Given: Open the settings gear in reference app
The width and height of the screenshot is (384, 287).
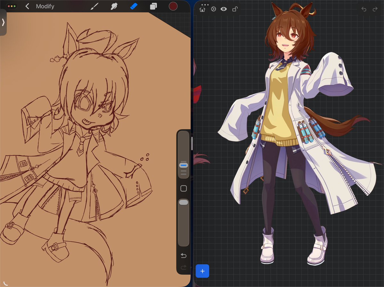Looking at the screenshot, I should pyautogui.click(x=214, y=9).
